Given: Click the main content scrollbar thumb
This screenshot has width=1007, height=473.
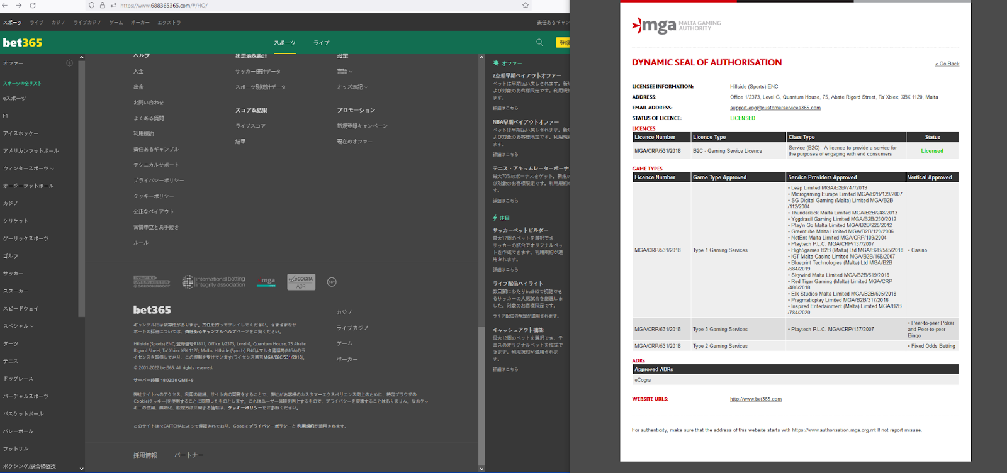Looking at the screenshot, I should coord(481,395).
